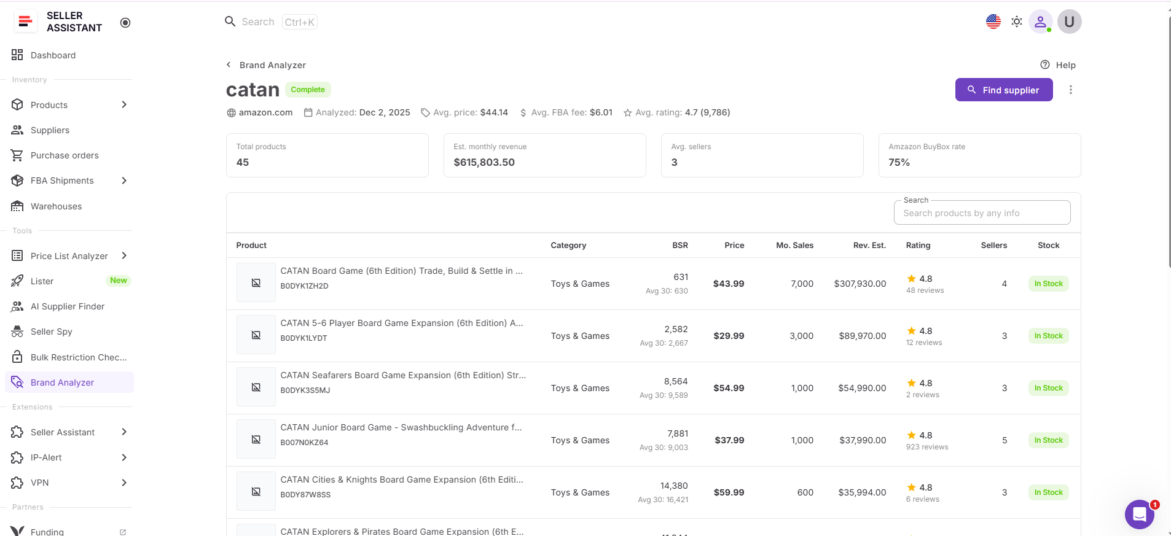Screen dimensions: 1171x536
Task: Click the B0DYK1LYDT ASIN text
Action: (304, 338)
